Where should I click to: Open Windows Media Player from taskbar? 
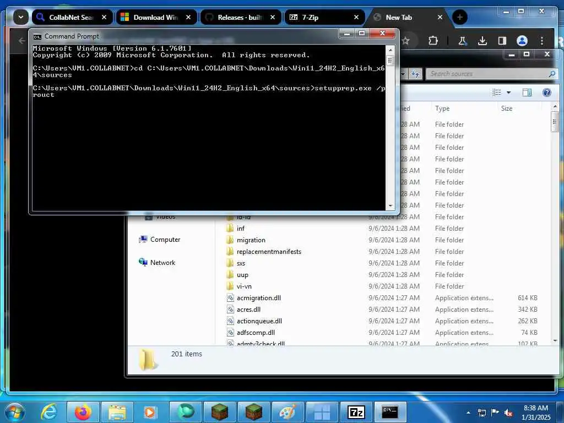(x=150, y=412)
